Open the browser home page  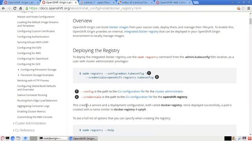point(20,8)
